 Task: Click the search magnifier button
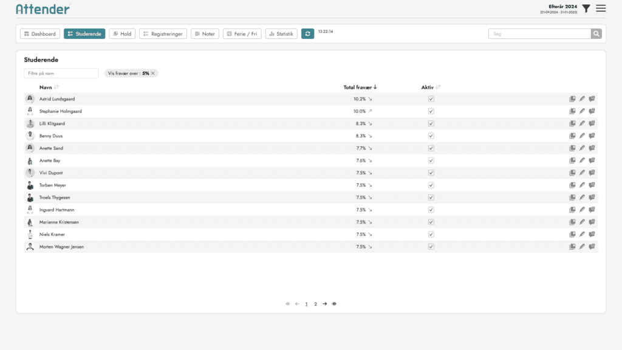596,34
